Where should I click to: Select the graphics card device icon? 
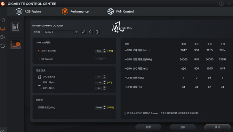(15, 44)
